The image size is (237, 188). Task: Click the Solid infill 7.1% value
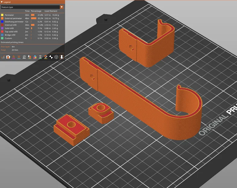tap(40, 28)
